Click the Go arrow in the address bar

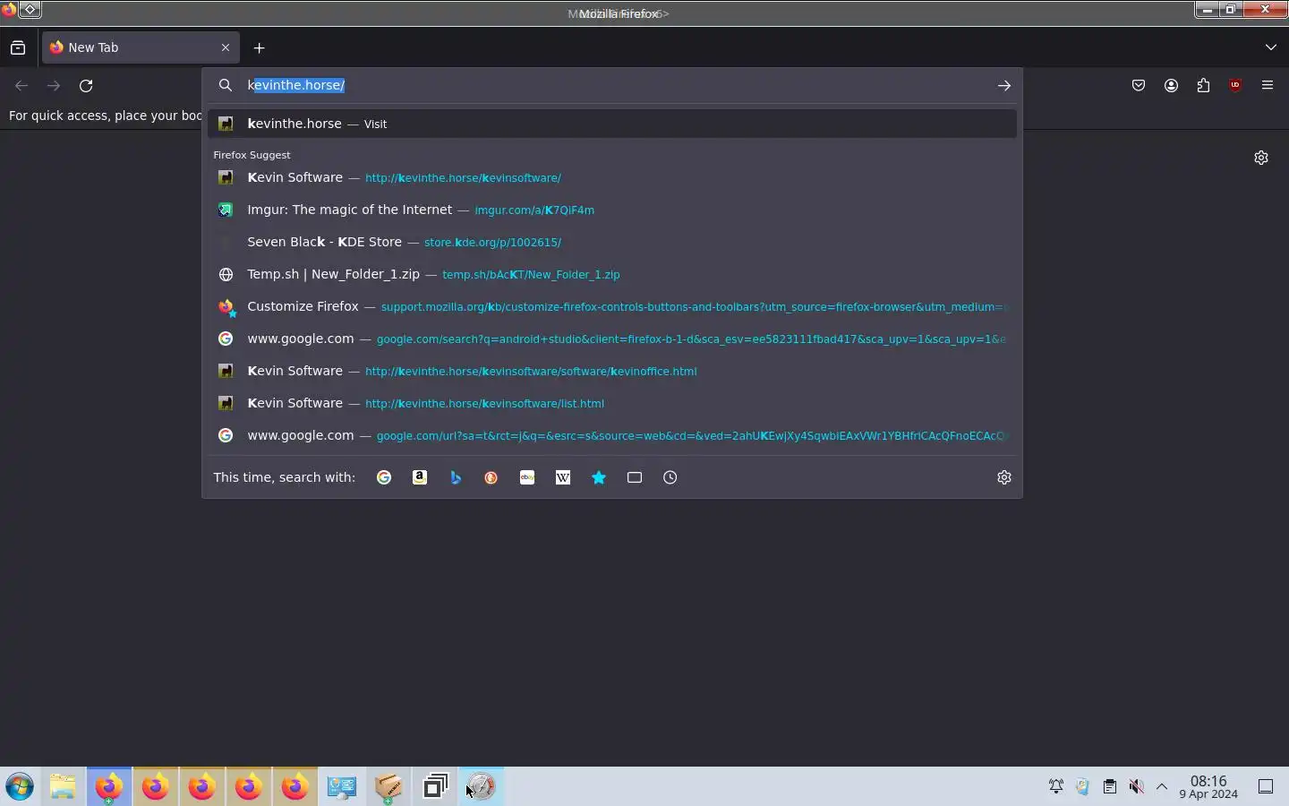tap(1004, 85)
